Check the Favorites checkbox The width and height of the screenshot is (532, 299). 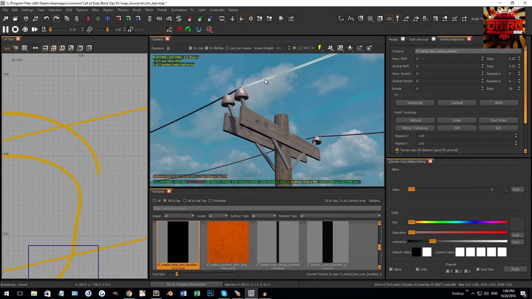tap(210, 201)
